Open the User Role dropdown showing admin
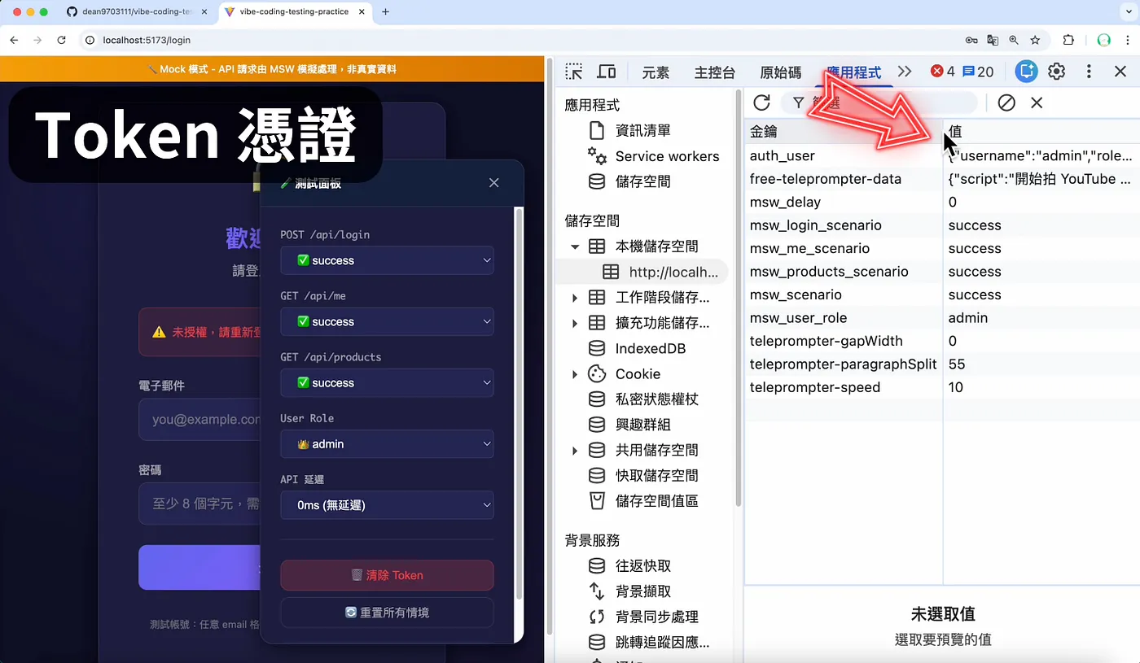The height and width of the screenshot is (663, 1140). 387,444
